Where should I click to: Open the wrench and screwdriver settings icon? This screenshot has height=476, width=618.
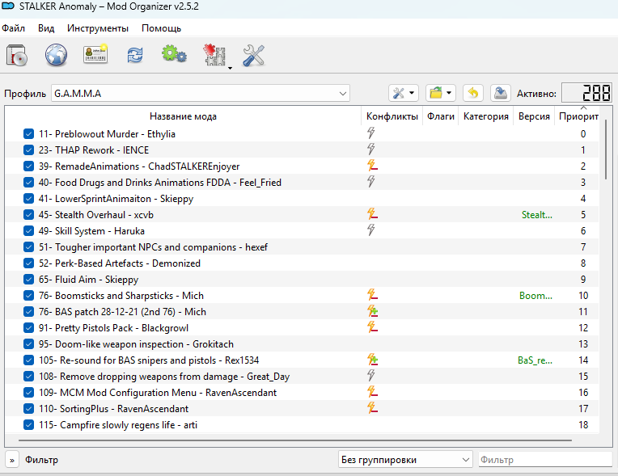pos(254,55)
